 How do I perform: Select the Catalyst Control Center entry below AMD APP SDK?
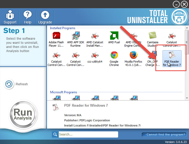click(x=75, y=59)
